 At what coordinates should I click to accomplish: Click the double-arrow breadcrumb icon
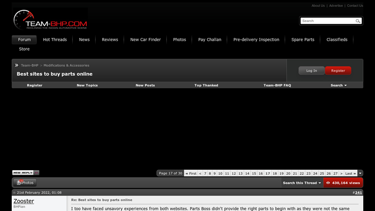click(16, 65)
